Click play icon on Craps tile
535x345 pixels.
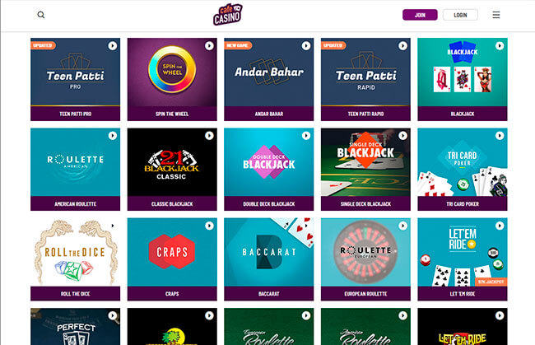coord(209,226)
